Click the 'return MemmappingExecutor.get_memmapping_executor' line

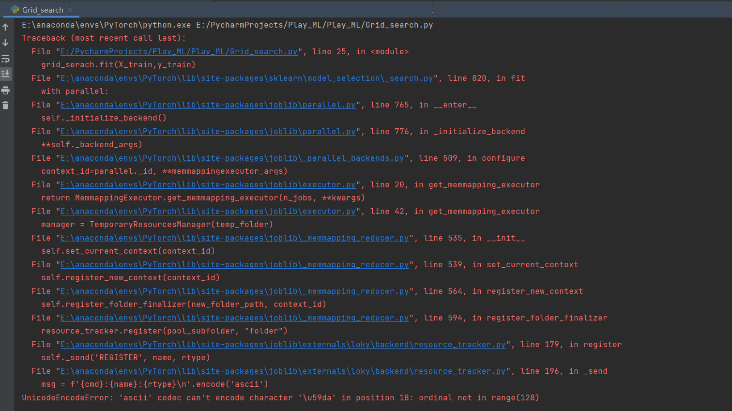(203, 198)
